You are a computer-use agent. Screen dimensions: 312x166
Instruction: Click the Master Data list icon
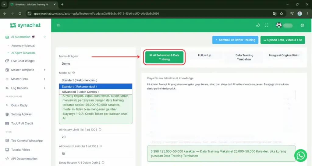(x=7, y=79)
